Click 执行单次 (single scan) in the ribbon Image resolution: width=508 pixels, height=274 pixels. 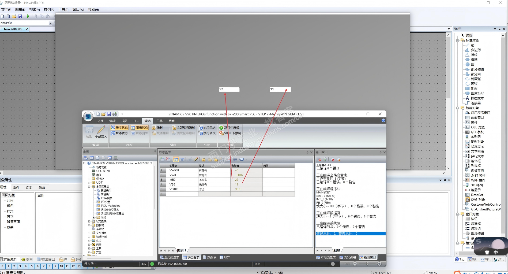[x=207, y=128]
